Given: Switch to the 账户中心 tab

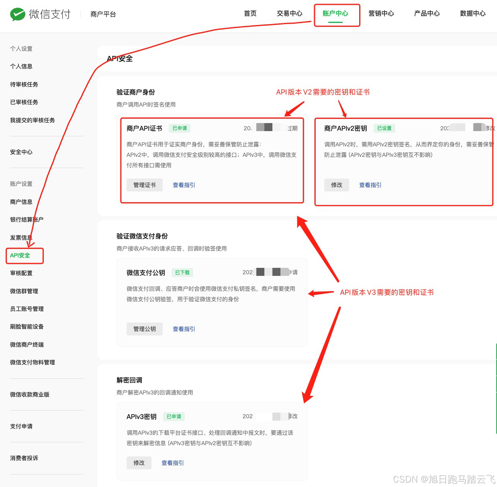Looking at the screenshot, I should (x=335, y=14).
